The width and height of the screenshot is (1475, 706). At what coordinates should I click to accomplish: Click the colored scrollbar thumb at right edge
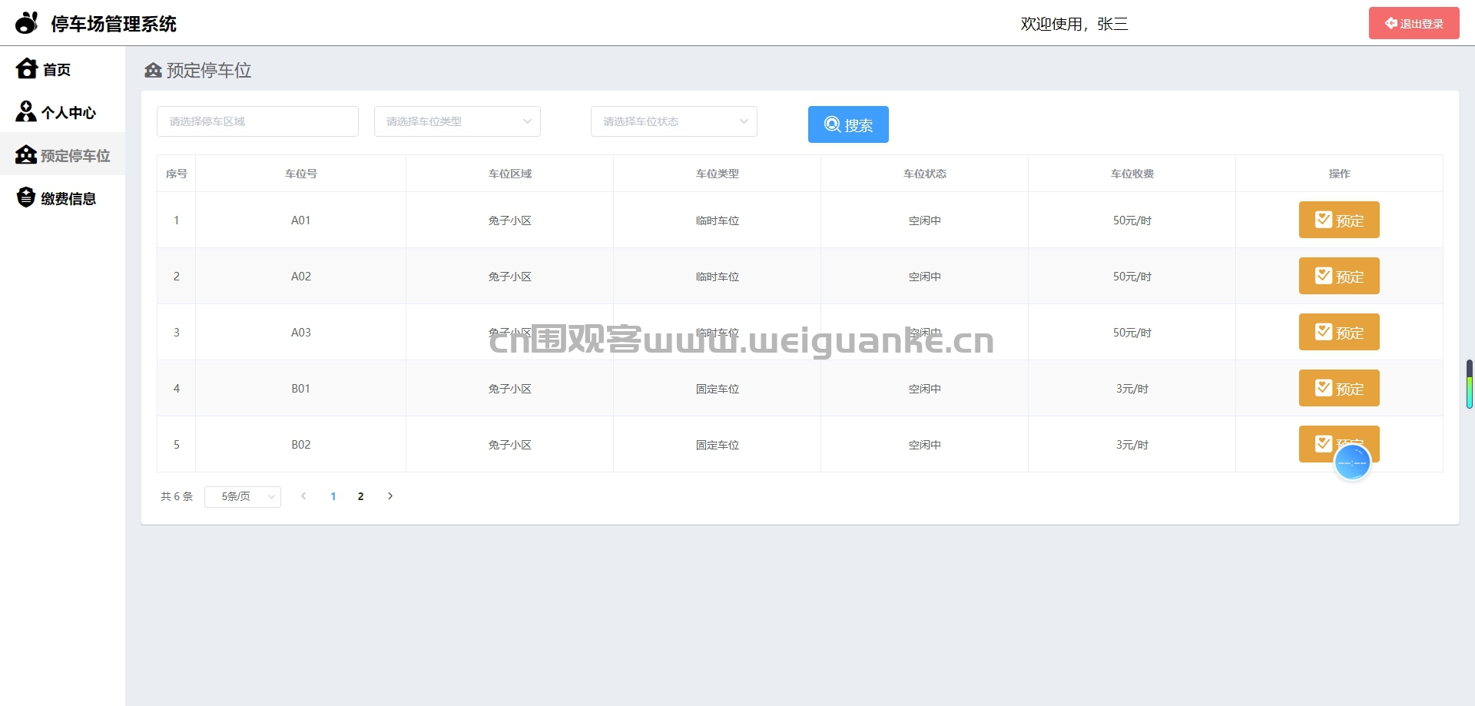pos(1469,384)
